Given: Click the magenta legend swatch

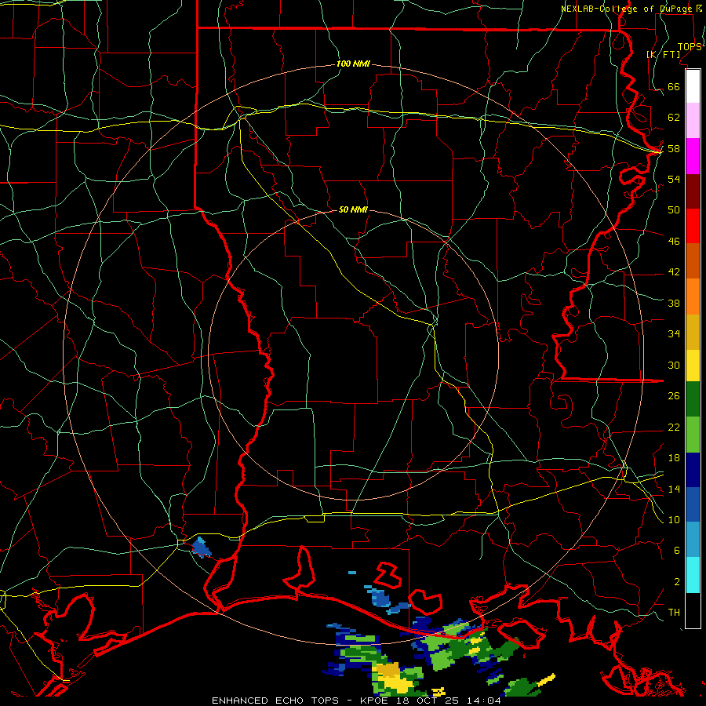Looking at the screenshot, I should coord(693,156).
